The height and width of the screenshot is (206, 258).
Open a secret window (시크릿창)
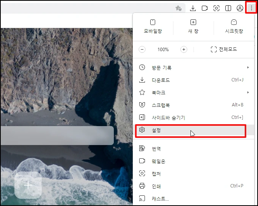point(234,27)
